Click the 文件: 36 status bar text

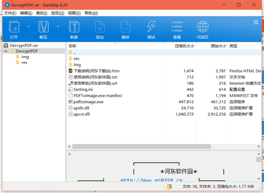190,186
